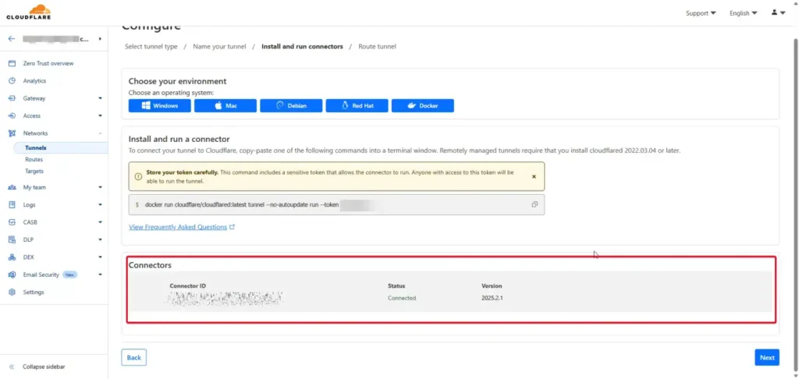Open the Support dropdown
This screenshot has height=379, width=799.
(x=701, y=13)
